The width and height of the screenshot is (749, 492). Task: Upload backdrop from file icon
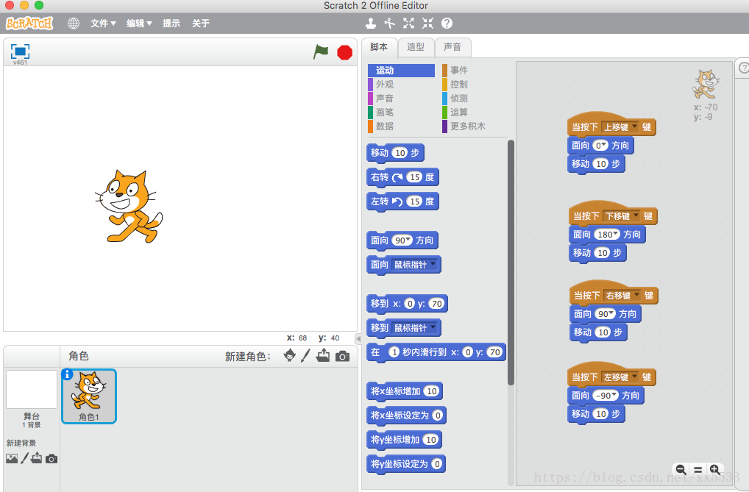click(37, 458)
